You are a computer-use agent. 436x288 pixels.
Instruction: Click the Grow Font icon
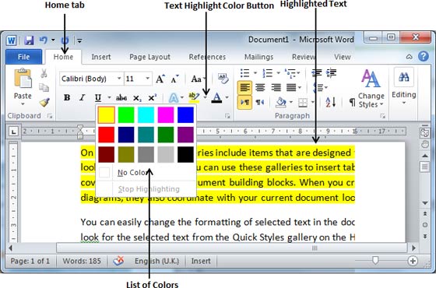coord(160,79)
